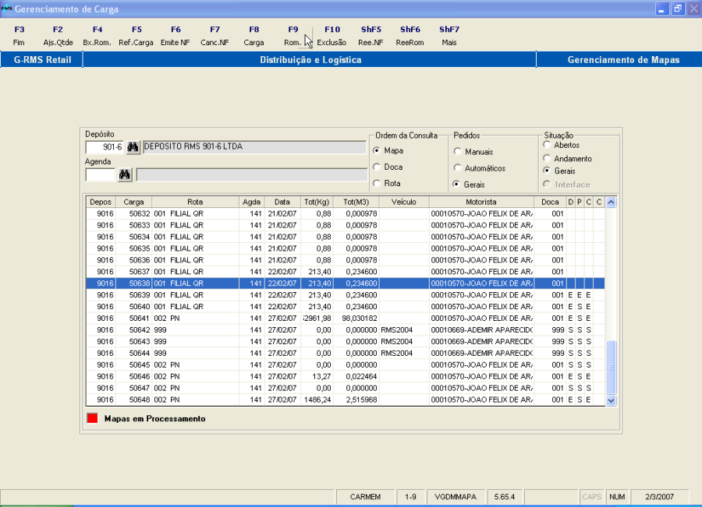The image size is (702, 507).
Task: Click the Tot(M3) column header
Action: [x=356, y=202]
